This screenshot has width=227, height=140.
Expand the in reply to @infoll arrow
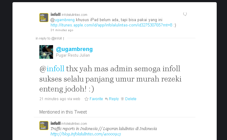click(63, 39)
